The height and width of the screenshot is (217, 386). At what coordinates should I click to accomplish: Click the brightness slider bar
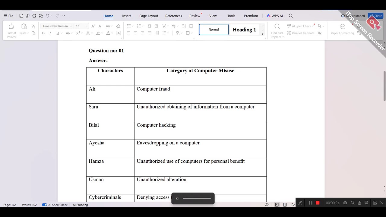(197, 198)
